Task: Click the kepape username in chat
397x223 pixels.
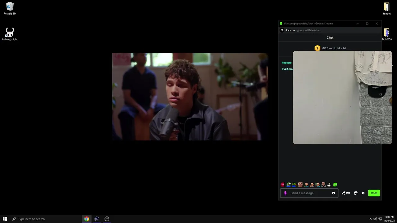Action: (287, 63)
